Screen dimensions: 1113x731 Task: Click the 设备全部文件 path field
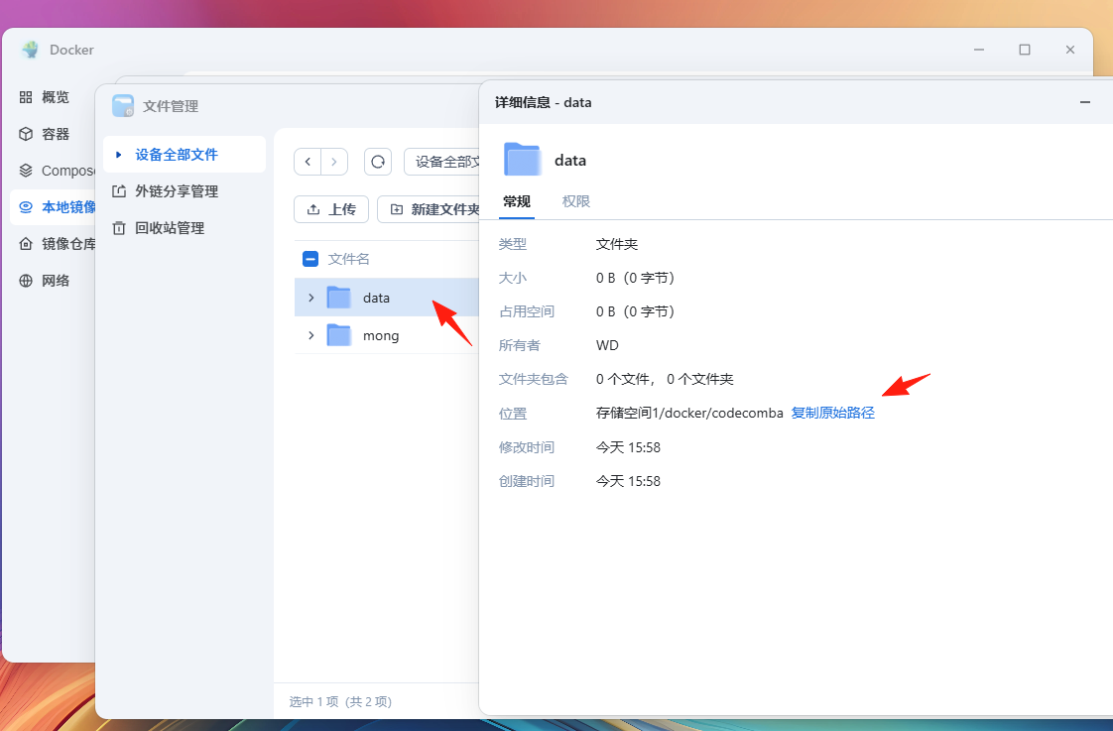click(442, 162)
